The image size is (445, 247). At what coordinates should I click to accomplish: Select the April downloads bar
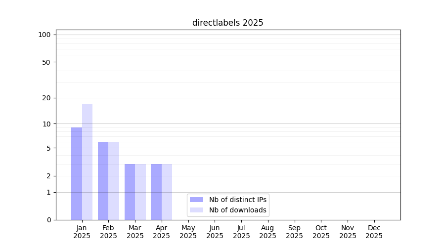tap(167, 192)
